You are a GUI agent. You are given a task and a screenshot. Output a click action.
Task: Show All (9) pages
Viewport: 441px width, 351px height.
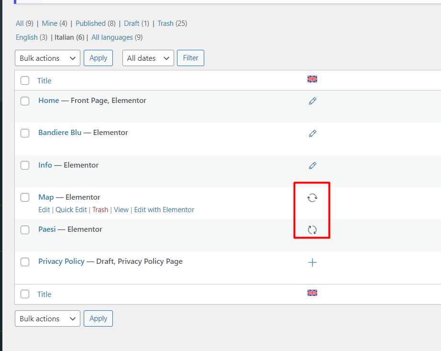coord(24,23)
